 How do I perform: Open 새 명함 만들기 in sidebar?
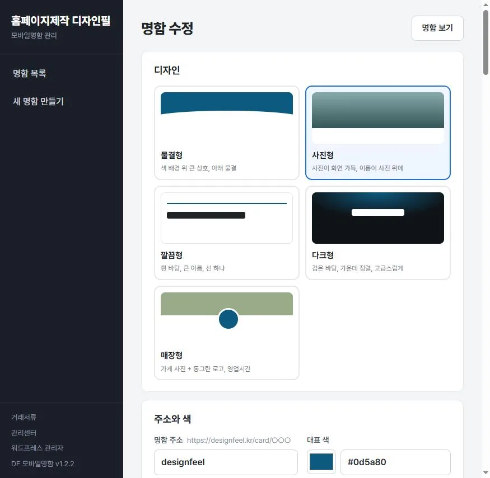point(38,101)
